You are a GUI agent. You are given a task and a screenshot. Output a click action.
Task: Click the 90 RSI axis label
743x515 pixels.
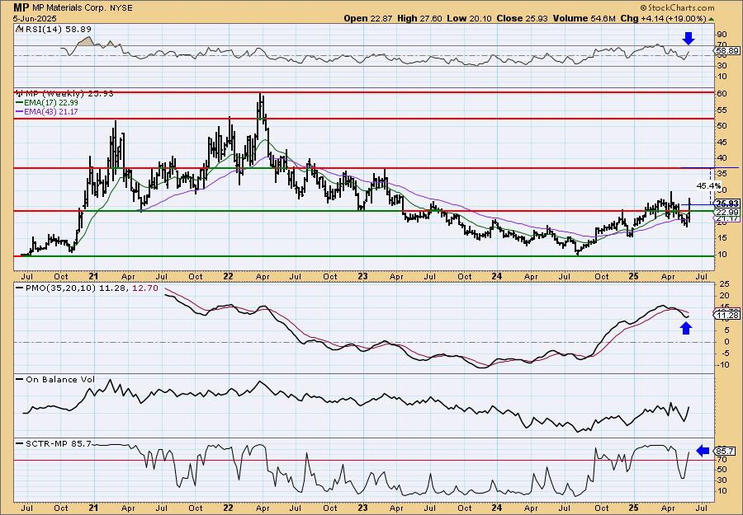coord(722,34)
